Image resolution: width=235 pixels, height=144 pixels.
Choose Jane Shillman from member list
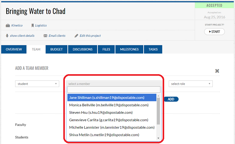[x=112, y=98]
